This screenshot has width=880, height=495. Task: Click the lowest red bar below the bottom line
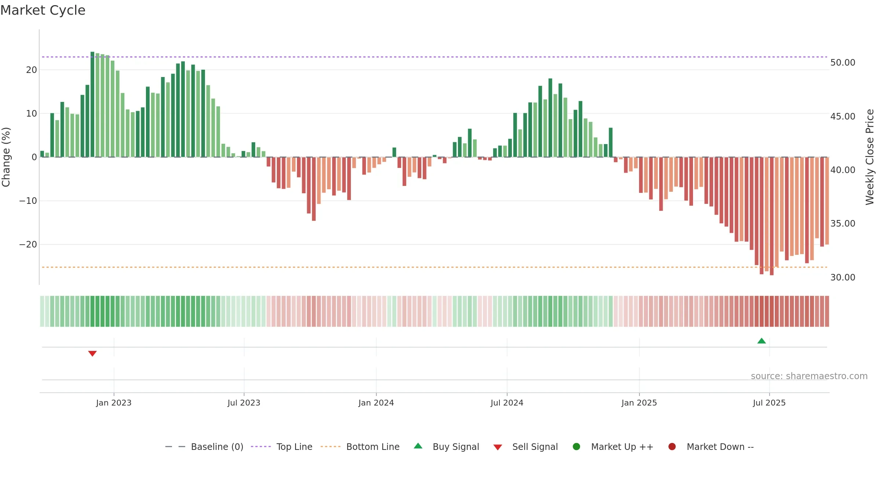click(x=771, y=216)
